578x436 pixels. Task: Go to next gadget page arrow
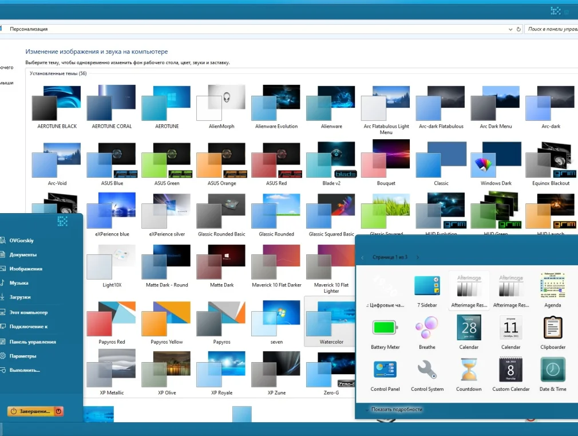[418, 258]
